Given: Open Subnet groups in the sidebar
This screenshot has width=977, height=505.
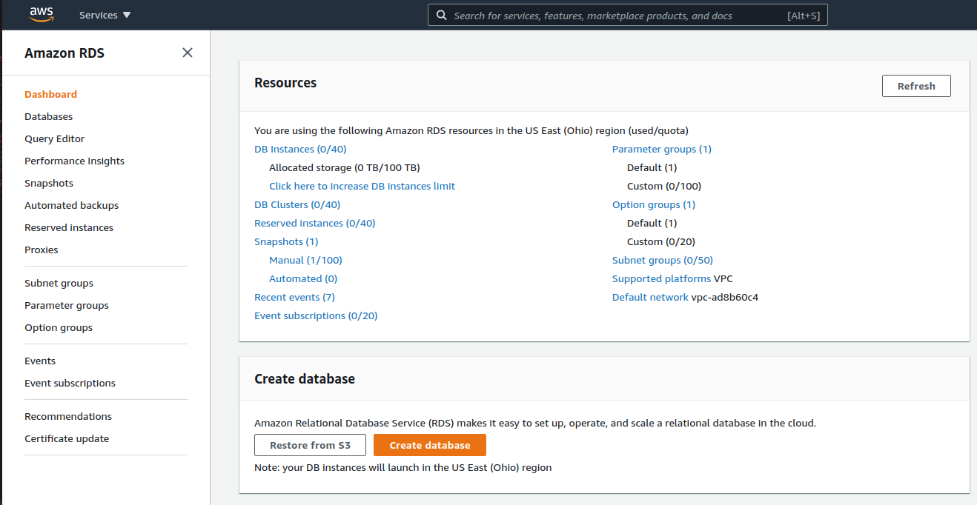Looking at the screenshot, I should (x=59, y=283).
